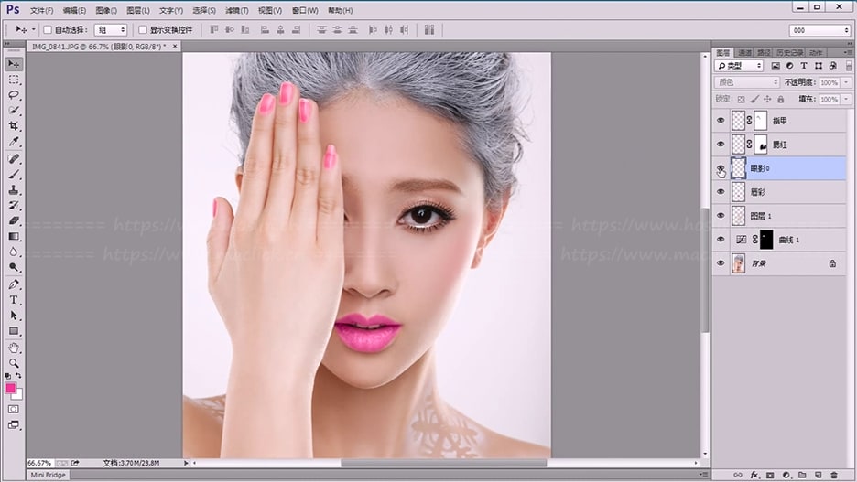
Task: Select the Zoom tool in toolbox
Action: 14,363
